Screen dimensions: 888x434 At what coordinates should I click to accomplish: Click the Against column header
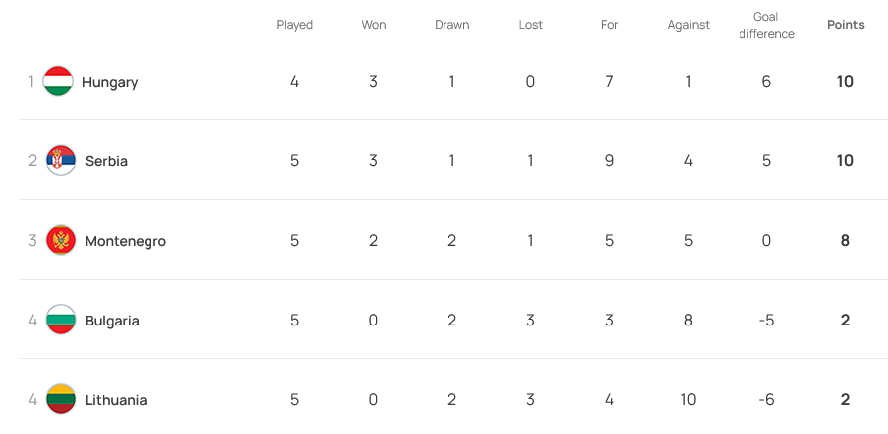[x=689, y=25]
